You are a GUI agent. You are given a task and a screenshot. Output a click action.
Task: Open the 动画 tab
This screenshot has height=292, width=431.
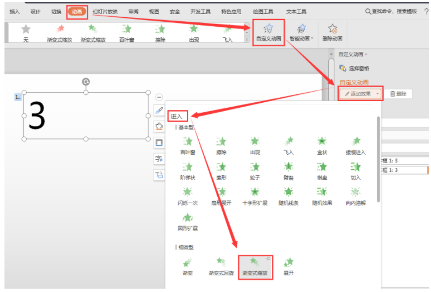(x=77, y=12)
